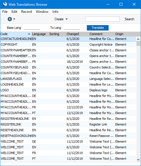Open the dropdown arrow beside gear icon
This screenshot has width=141, height=166.
point(14,19)
